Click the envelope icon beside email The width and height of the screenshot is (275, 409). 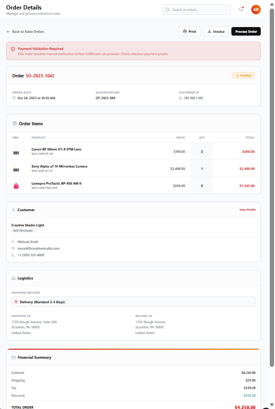(13, 248)
